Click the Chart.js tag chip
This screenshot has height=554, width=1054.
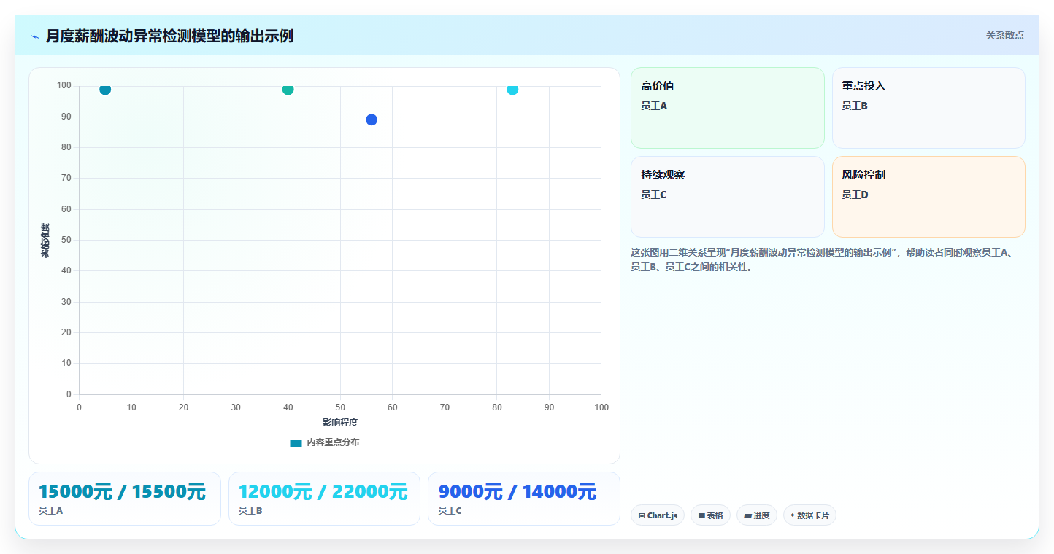(658, 515)
